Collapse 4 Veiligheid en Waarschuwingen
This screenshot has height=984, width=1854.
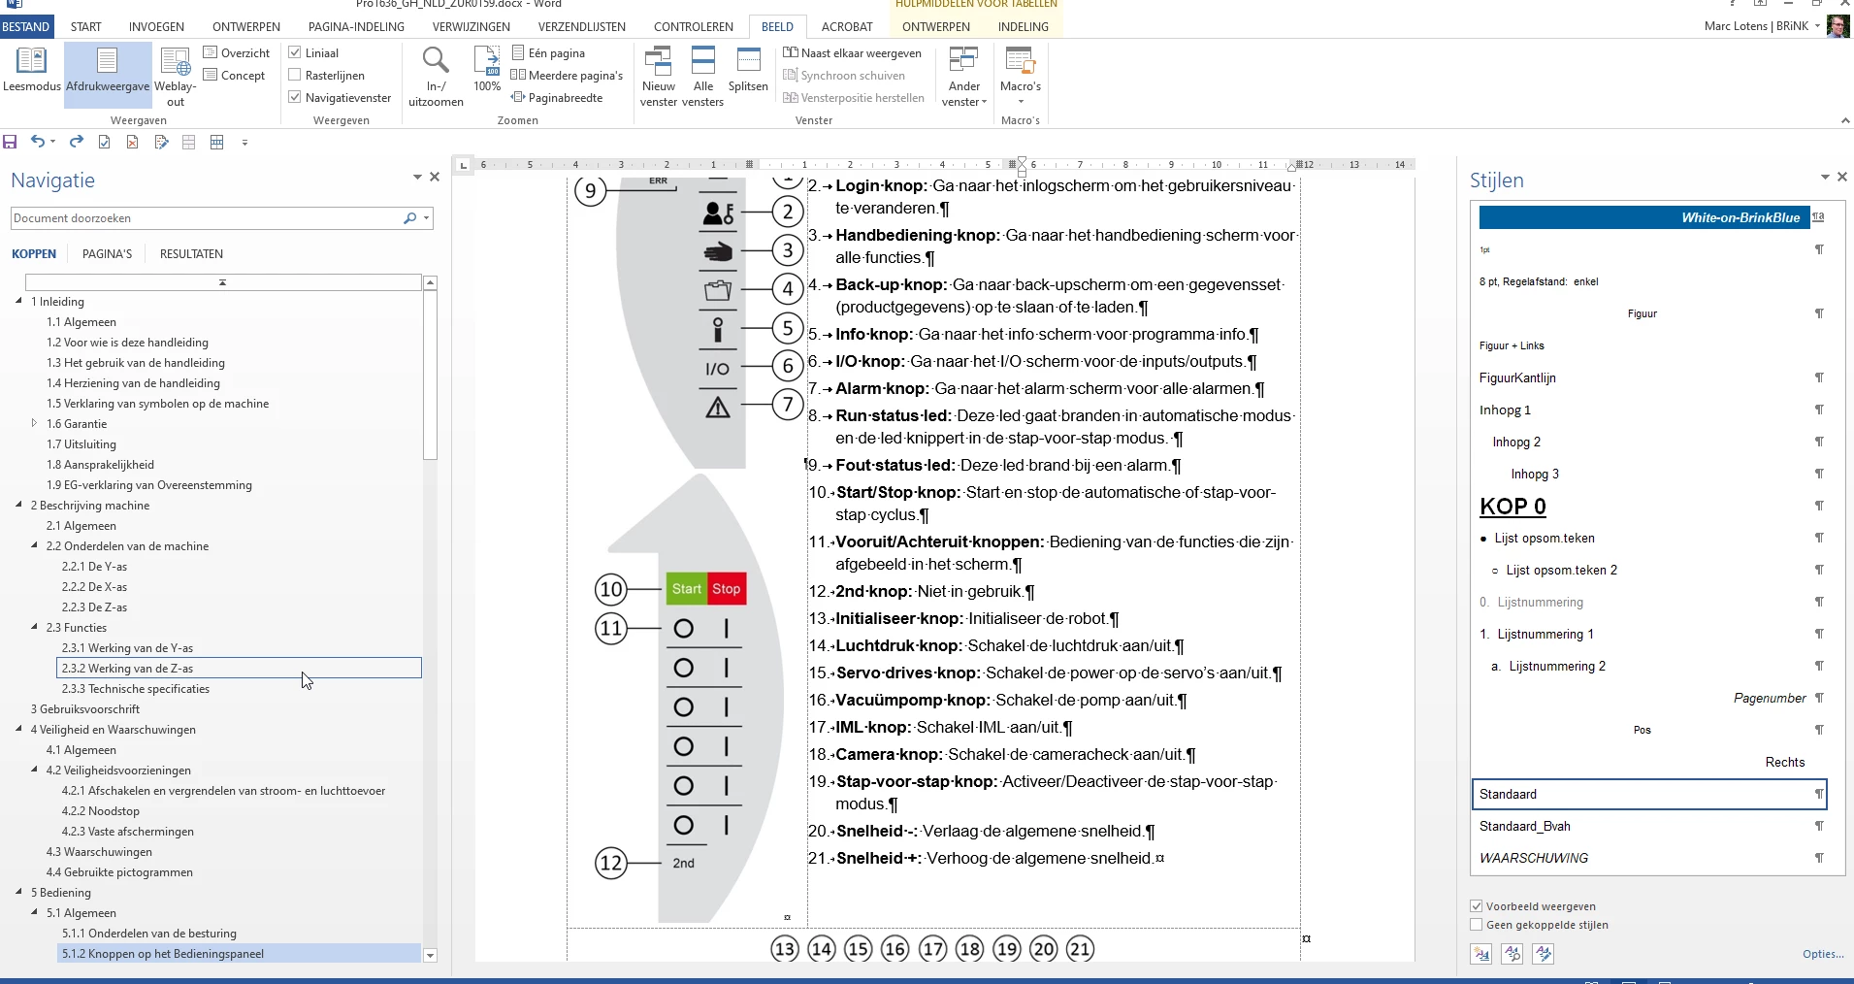tap(19, 729)
